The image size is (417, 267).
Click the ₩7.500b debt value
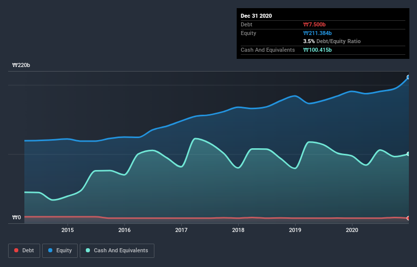314,24
